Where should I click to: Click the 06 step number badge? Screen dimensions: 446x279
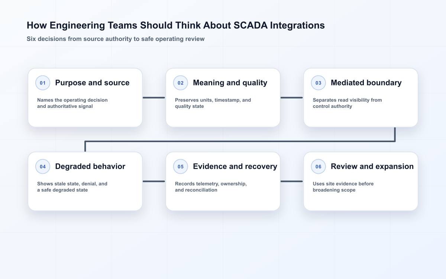tap(319, 167)
